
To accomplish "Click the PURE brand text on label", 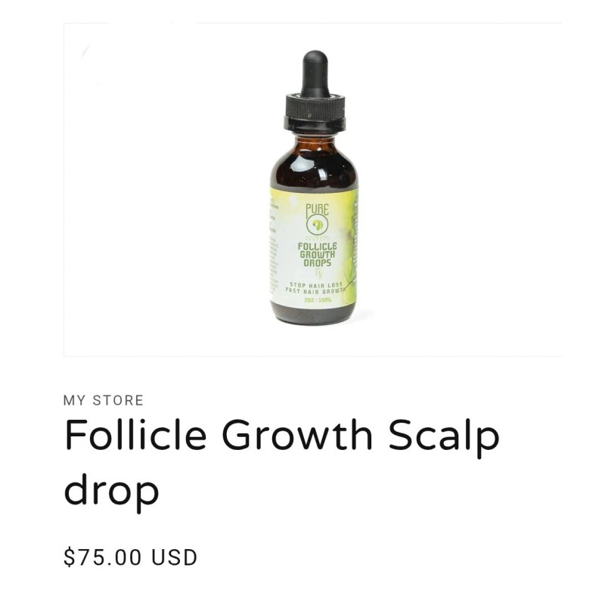I will point(317,209).
